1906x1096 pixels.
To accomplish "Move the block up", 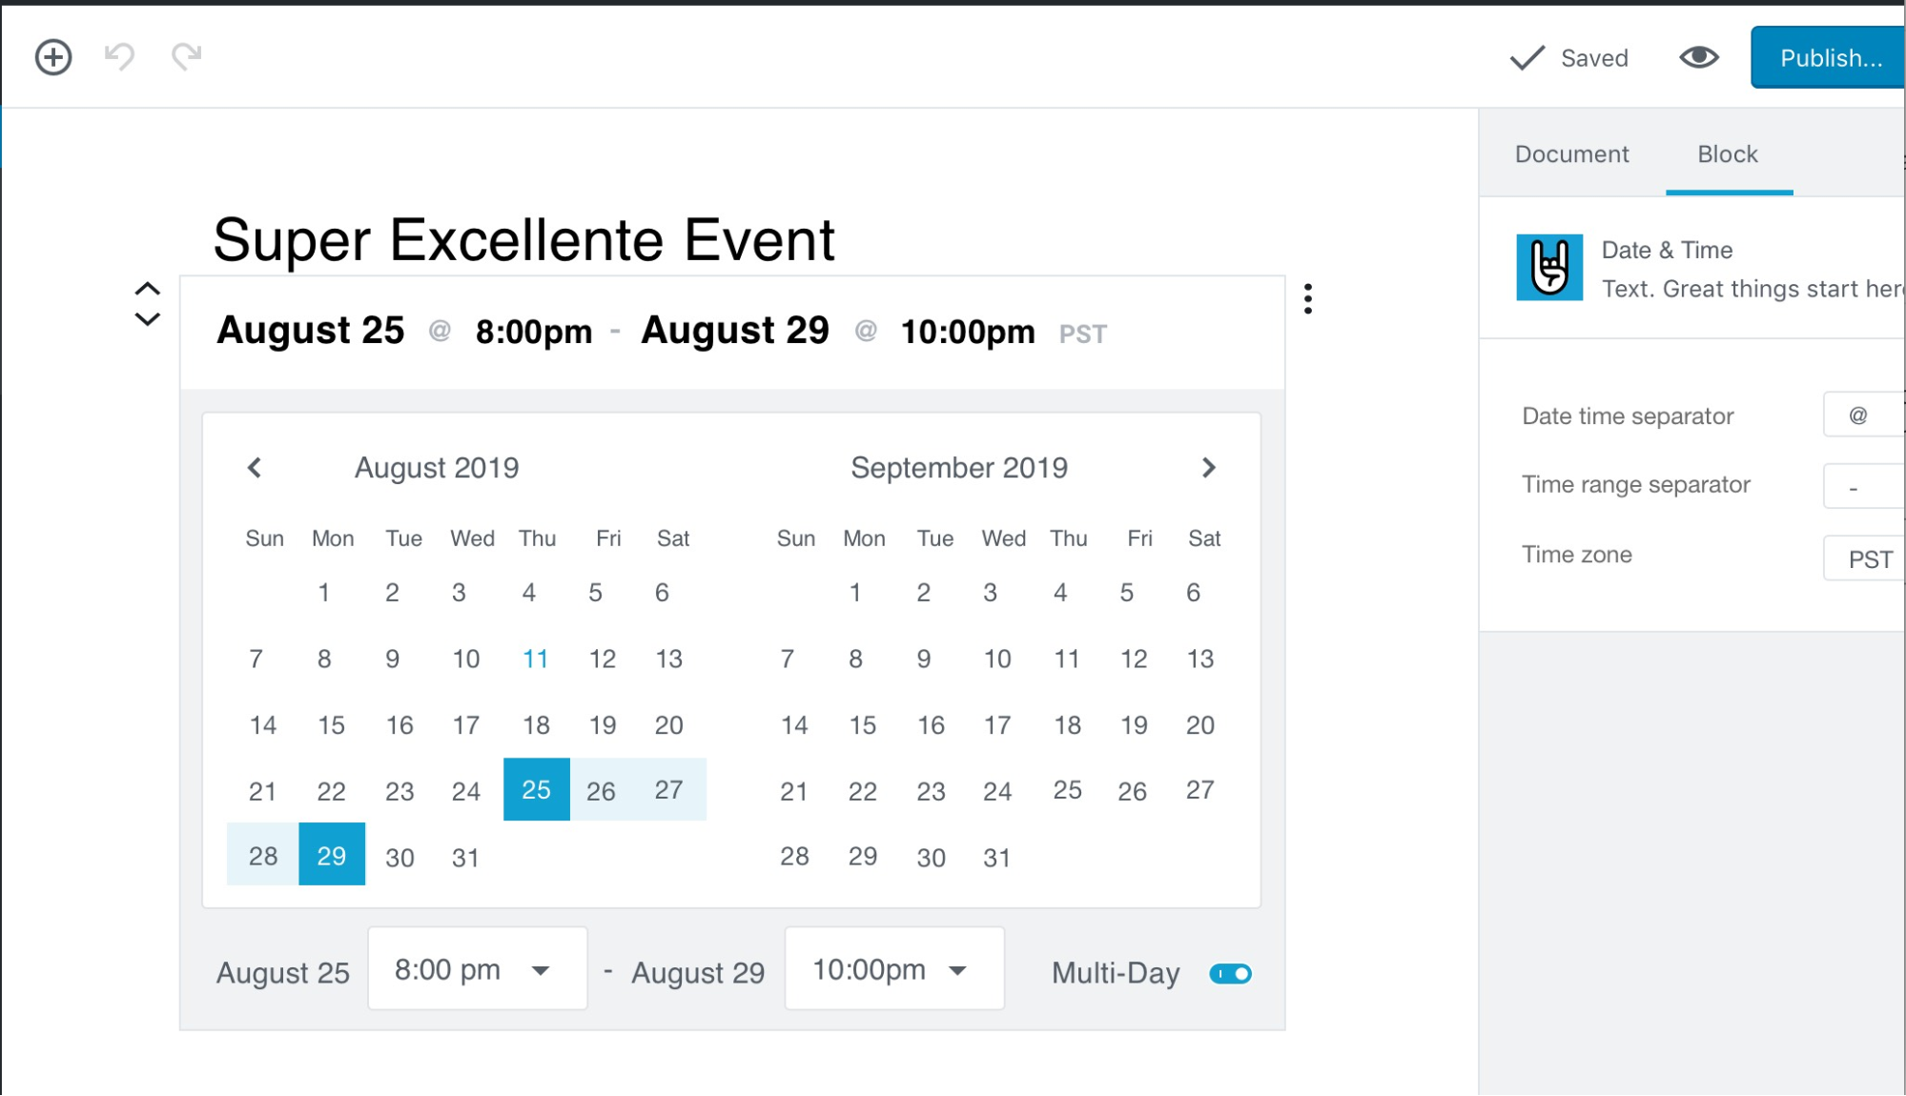I will [x=147, y=288].
